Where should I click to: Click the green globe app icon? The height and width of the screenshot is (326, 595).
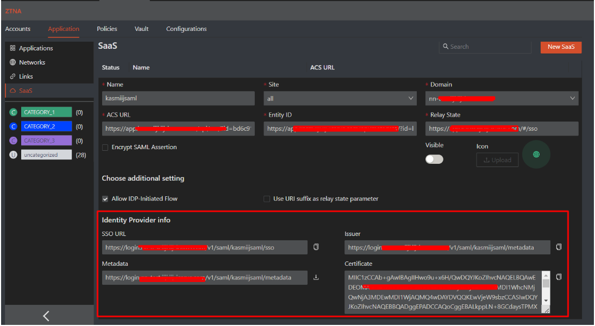click(x=536, y=155)
